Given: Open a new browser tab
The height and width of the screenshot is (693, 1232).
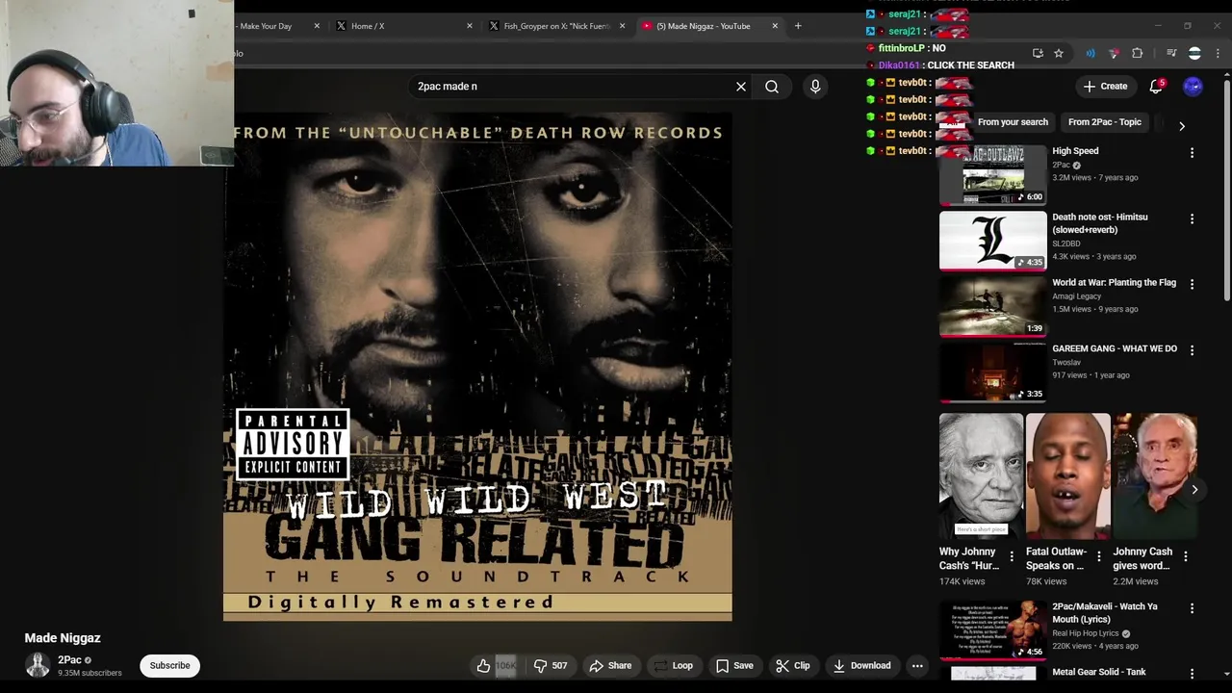Looking at the screenshot, I should pyautogui.click(x=798, y=26).
